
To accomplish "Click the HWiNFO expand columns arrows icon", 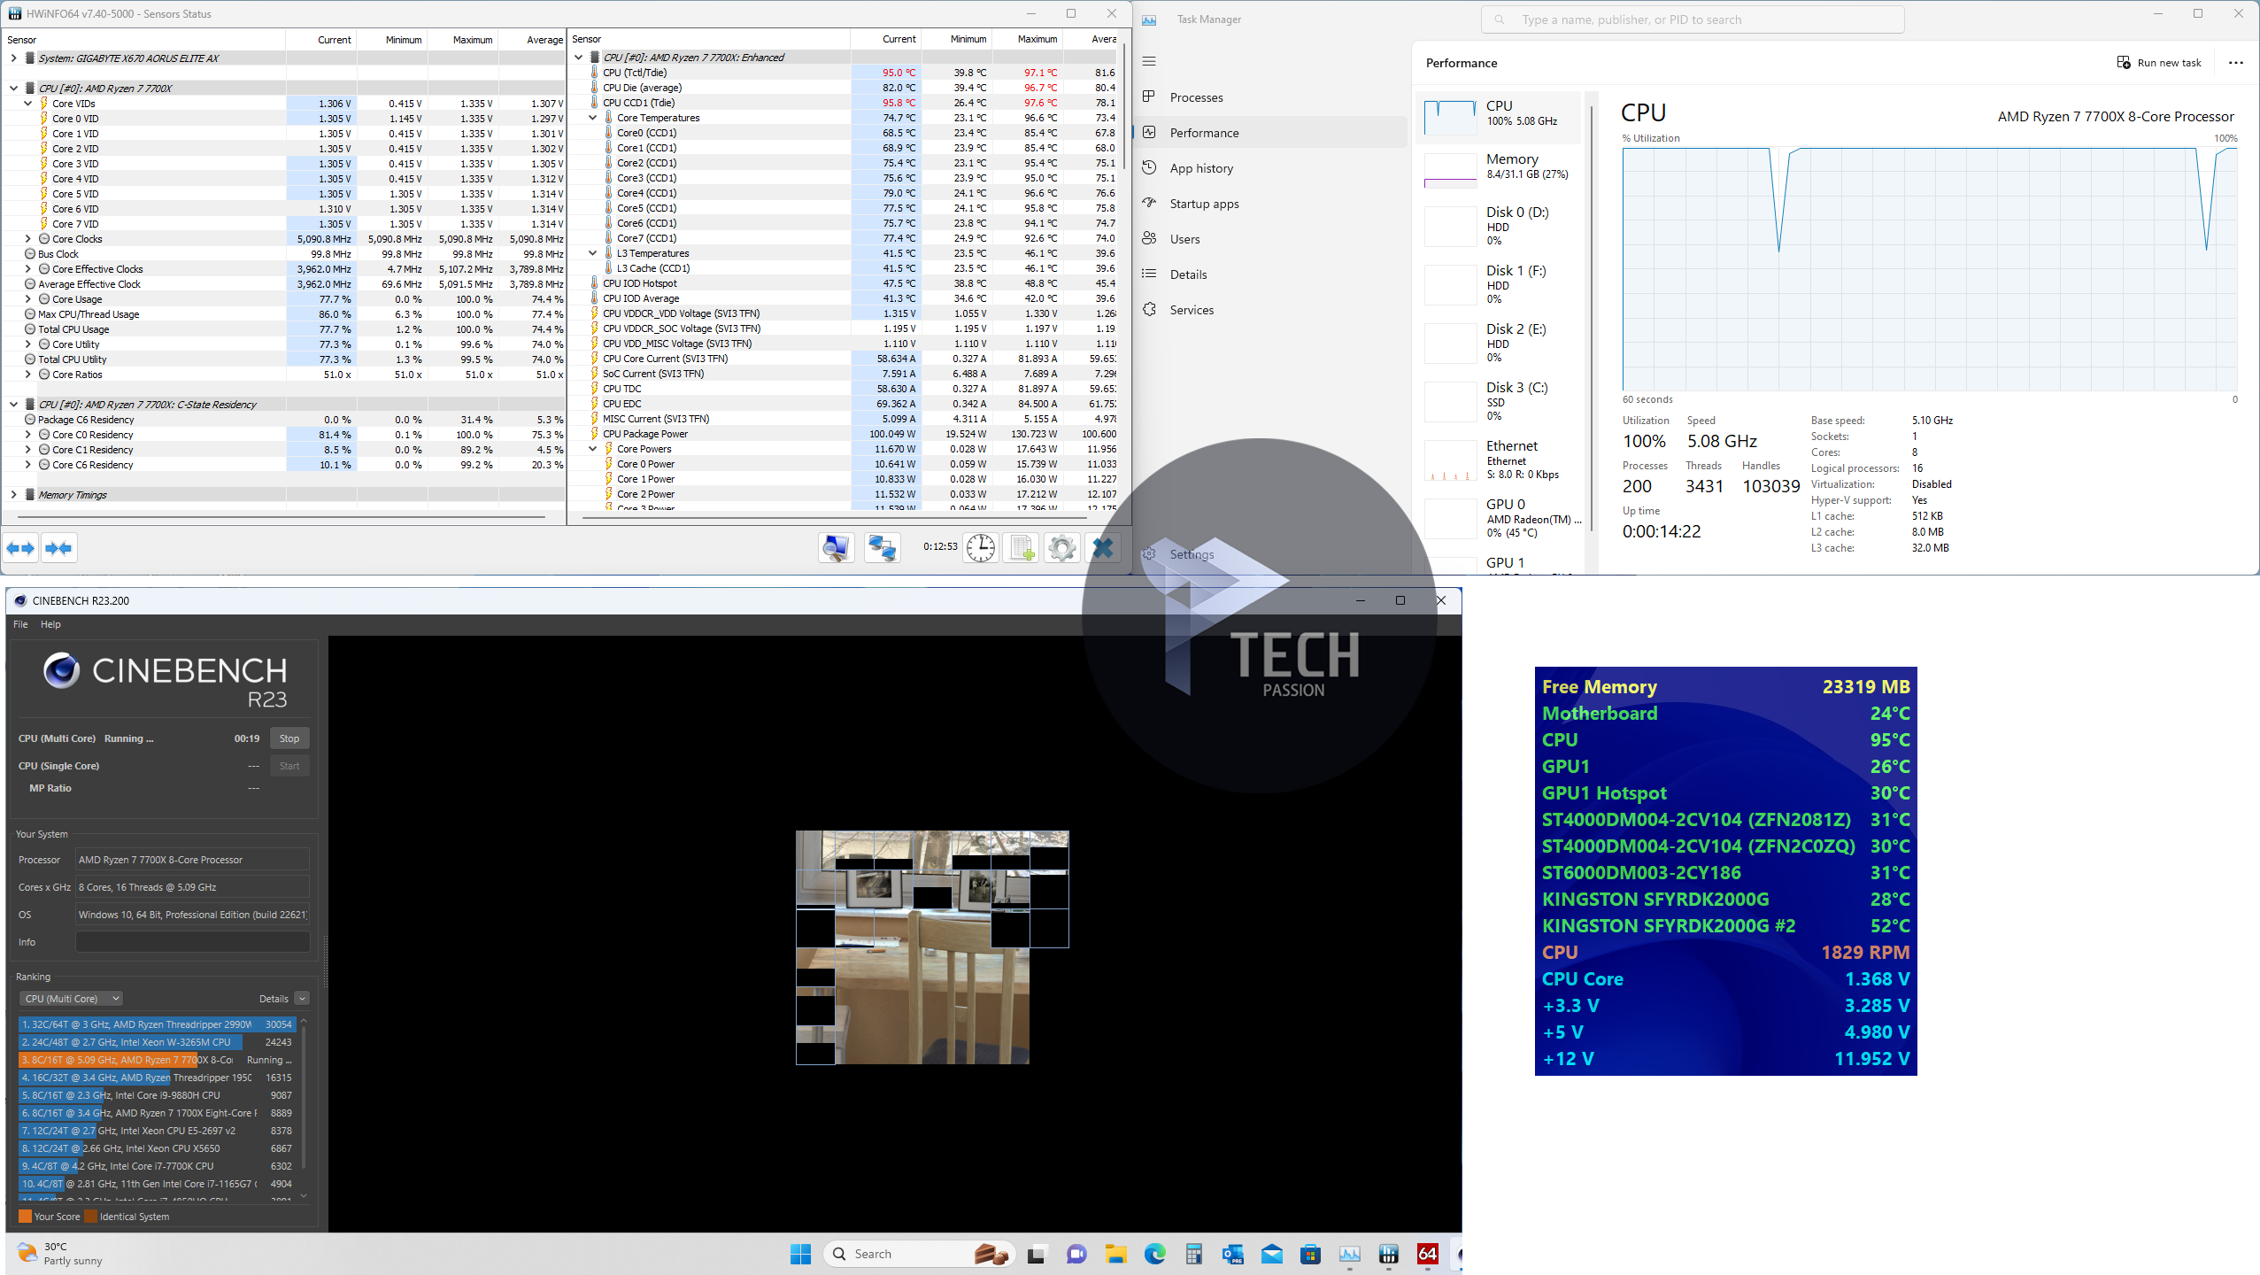I will (x=20, y=548).
